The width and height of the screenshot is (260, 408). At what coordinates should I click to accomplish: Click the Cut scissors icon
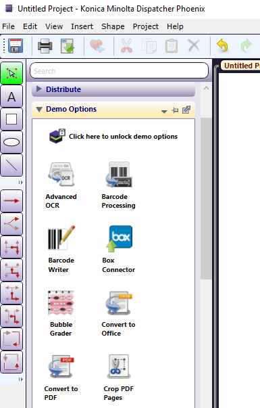126,46
